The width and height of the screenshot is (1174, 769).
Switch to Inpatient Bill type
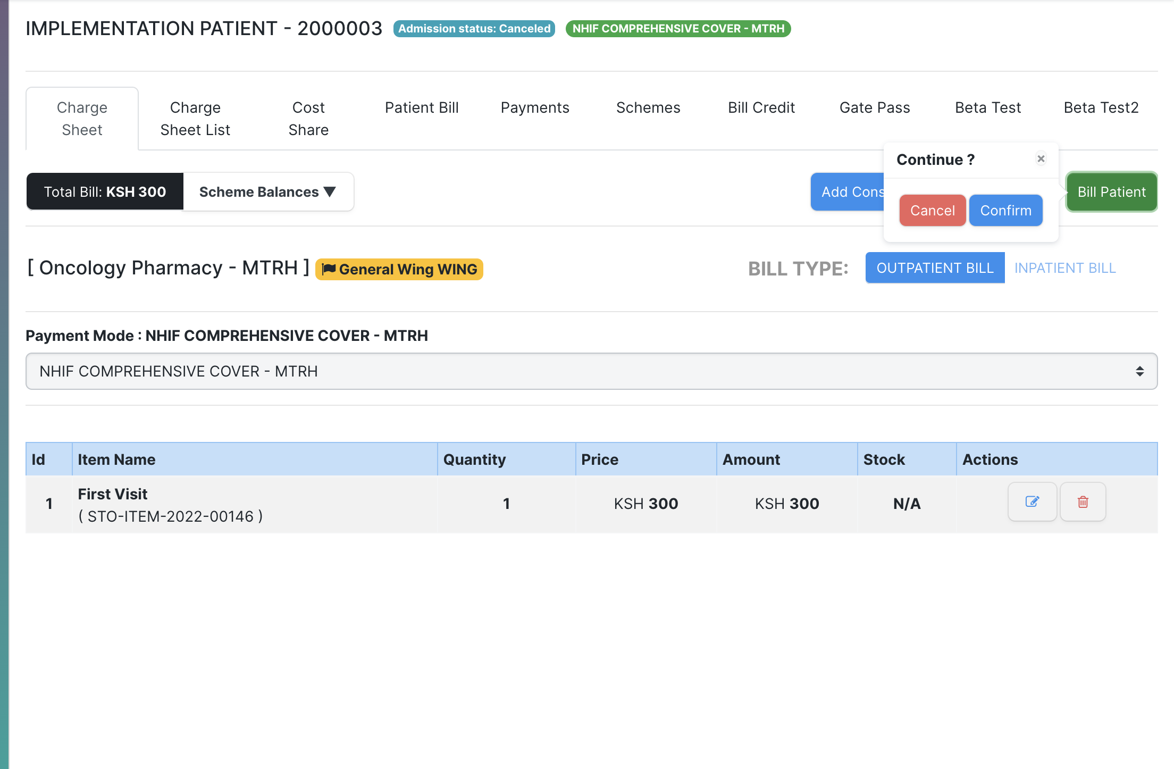1065,268
